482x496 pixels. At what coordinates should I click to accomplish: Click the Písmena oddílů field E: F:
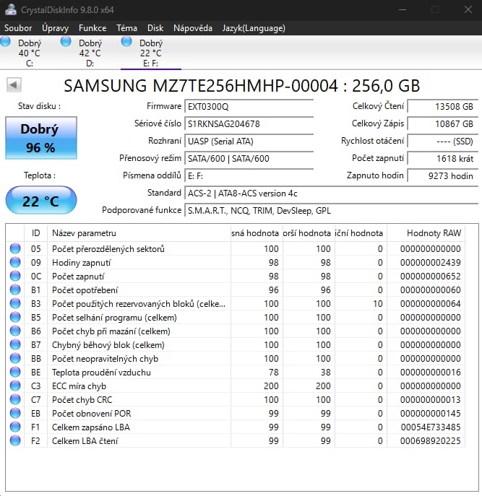coord(249,175)
